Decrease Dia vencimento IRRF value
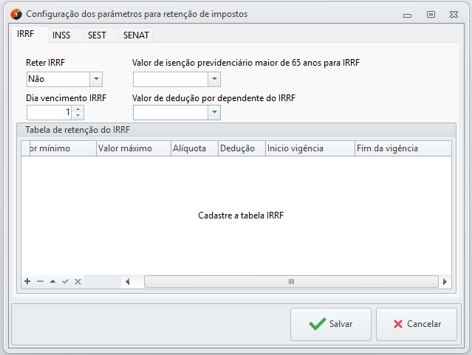 [x=78, y=116]
